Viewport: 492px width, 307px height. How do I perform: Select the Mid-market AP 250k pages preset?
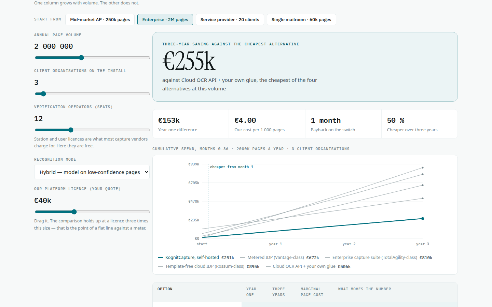tap(100, 20)
